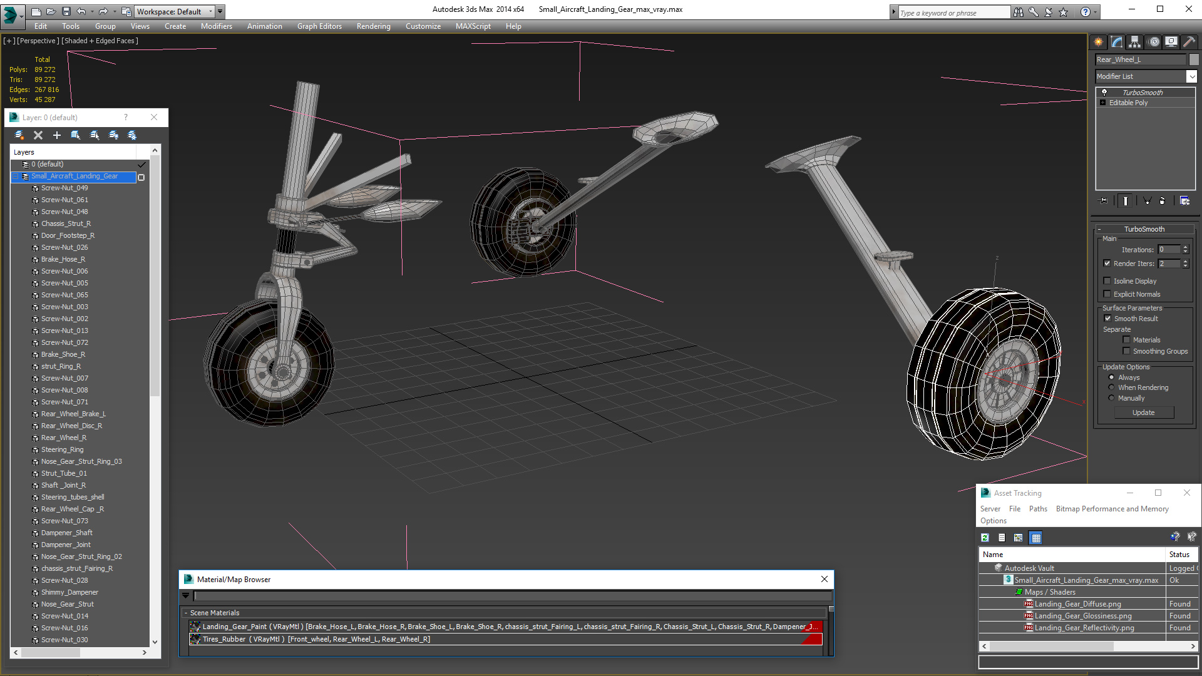Uncheck the Smooth Result checkbox
Image resolution: width=1202 pixels, height=676 pixels.
click(x=1107, y=319)
